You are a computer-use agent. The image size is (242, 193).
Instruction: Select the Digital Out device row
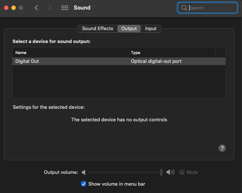click(119, 61)
